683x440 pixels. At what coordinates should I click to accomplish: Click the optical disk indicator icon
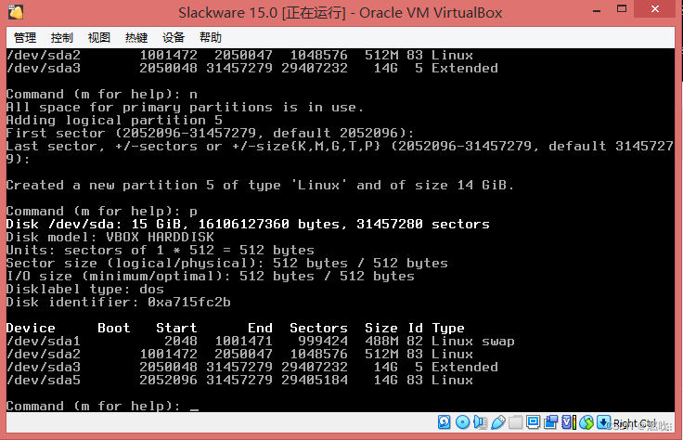click(462, 422)
